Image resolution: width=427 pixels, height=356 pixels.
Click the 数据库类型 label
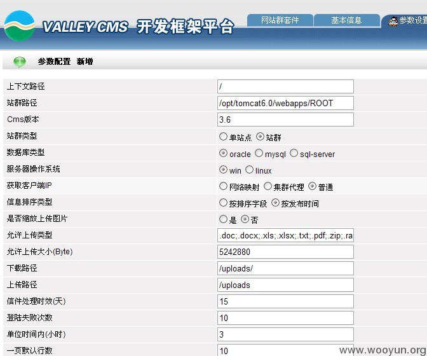[25, 153]
